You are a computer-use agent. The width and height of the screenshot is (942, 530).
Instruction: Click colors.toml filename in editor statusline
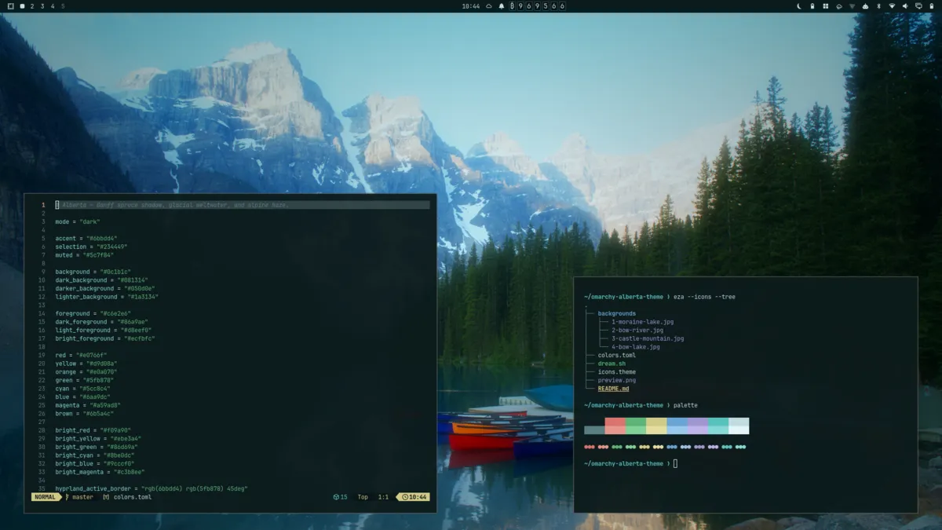(133, 497)
